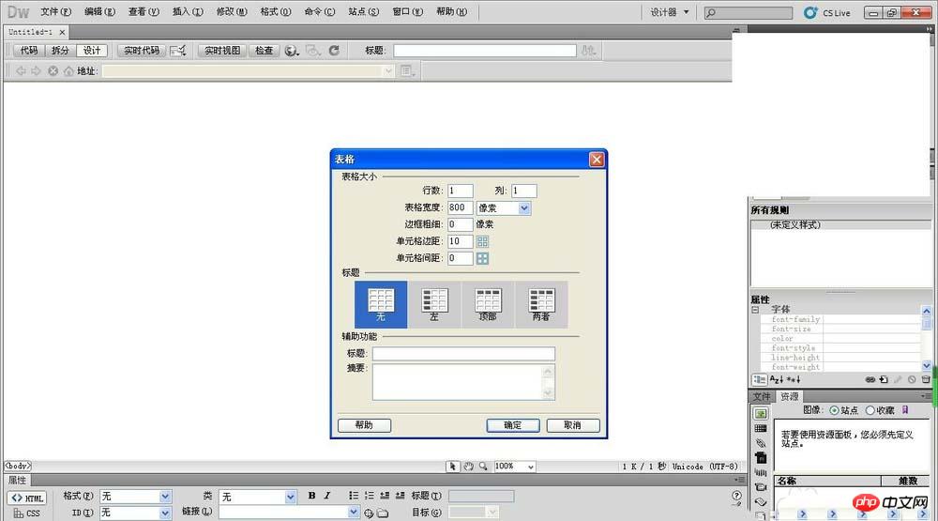The width and height of the screenshot is (938, 521).
Task: Choose the 两者 (both) header layout icon
Action: tap(541, 304)
